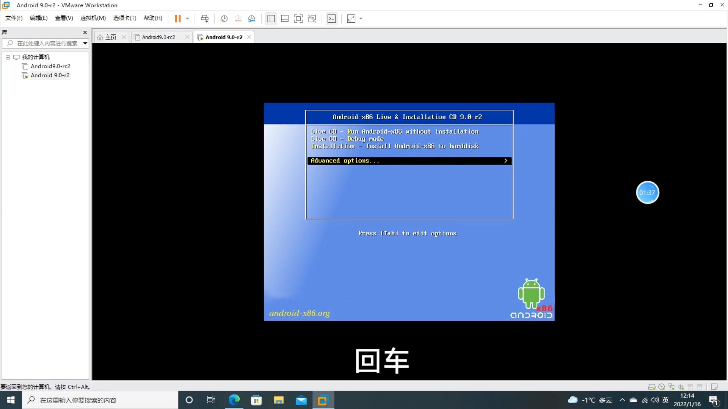This screenshot has width=728, height=409.
Task: Select Installation to harddisk boot entry
Action: point(395,146)
